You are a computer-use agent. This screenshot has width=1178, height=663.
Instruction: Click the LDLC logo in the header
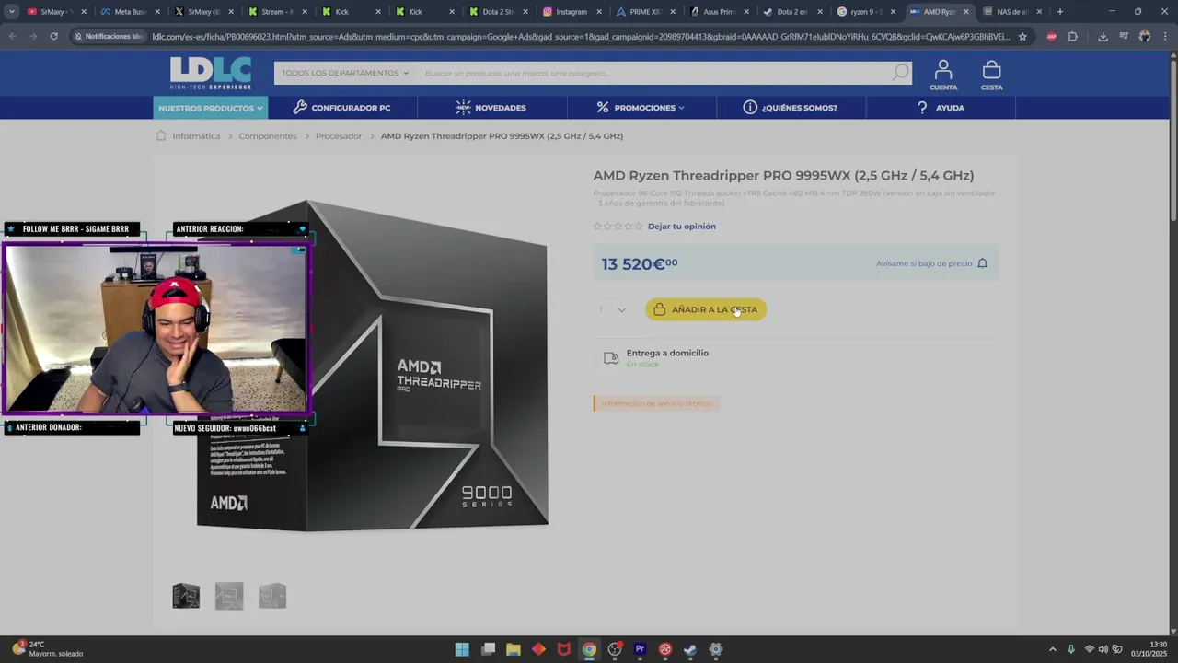click(x=211, y=73)
